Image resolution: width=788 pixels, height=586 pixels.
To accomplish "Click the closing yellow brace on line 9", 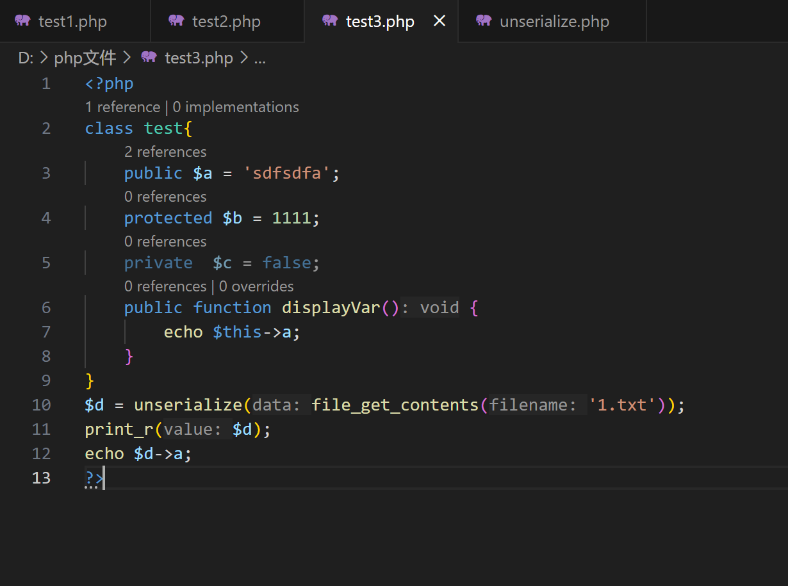I will 90,381.
